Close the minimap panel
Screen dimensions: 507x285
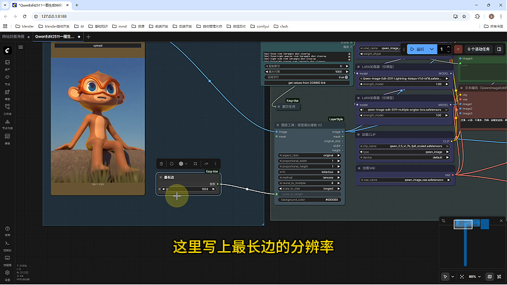point(501,221)
